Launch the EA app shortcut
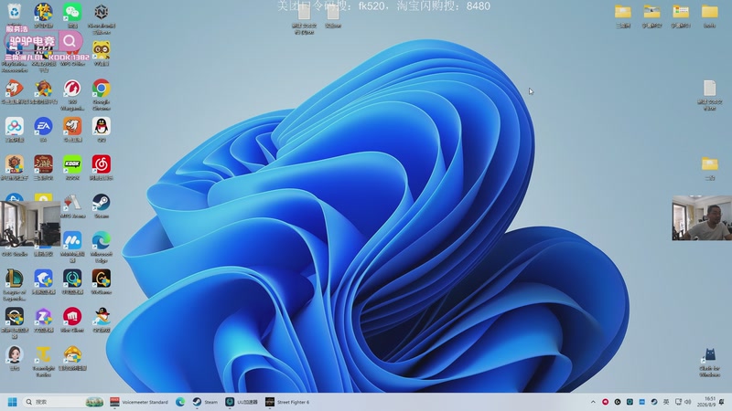Screen dimensions: 732x411 [x=43, y=126]
